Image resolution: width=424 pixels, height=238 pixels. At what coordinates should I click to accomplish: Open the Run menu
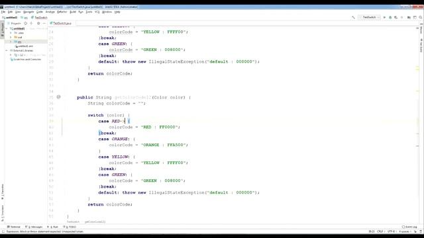tap(81, 12)
